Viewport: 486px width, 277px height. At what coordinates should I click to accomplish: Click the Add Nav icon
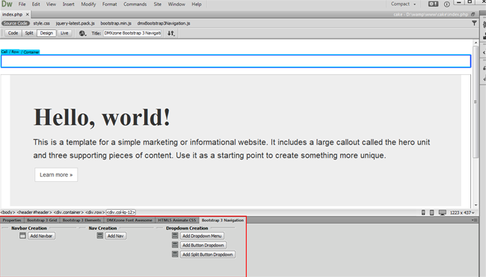(99, 236)
